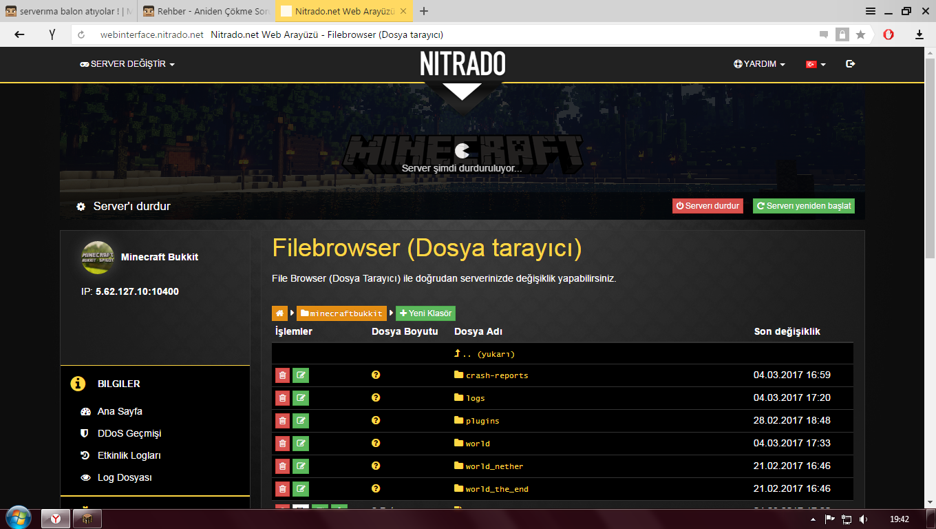Click the volume icon in the system tray
This screenshot has height=529, width=936.
[x=863, y=519]
